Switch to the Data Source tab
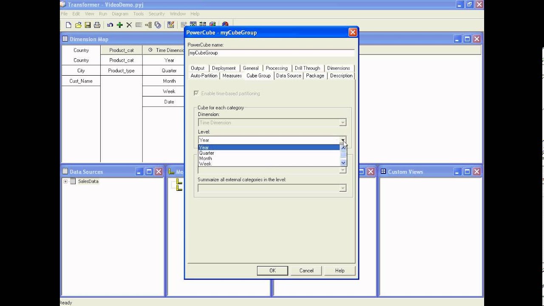This screenshot has width=544, height=306. click(x=289, y=76)
